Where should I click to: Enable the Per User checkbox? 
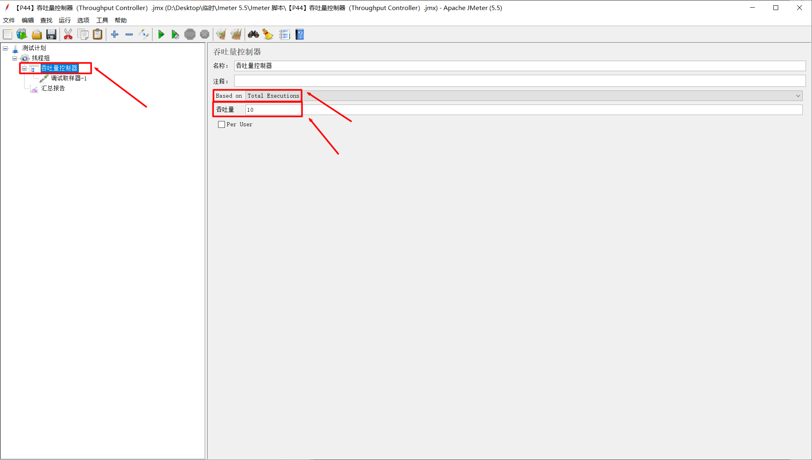tap(221, 125)
